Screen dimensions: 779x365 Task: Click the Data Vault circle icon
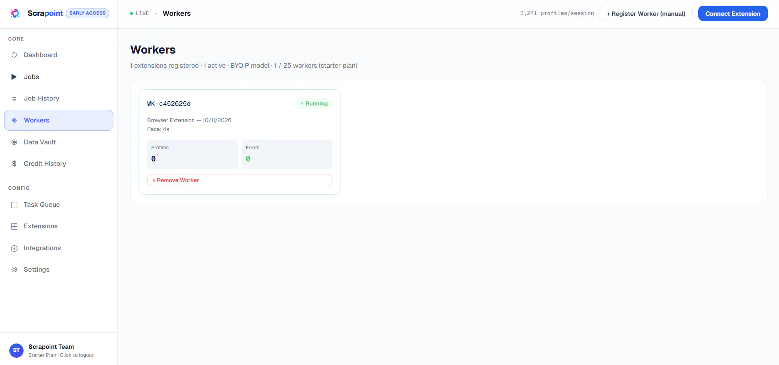pos(14,142)
